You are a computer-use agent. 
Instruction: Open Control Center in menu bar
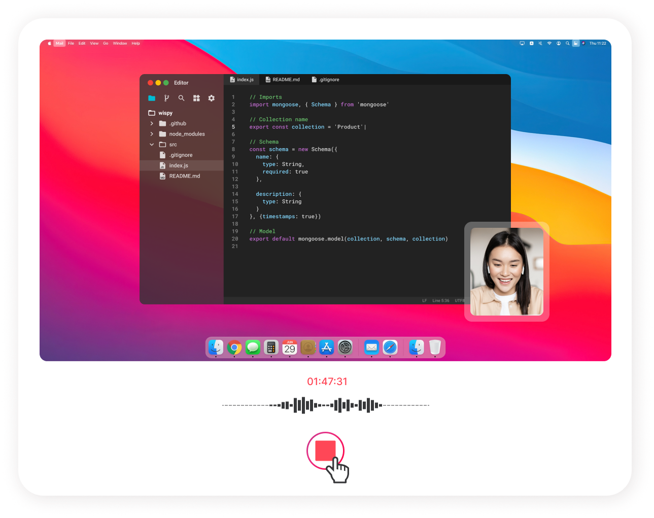tap(576, 44)
